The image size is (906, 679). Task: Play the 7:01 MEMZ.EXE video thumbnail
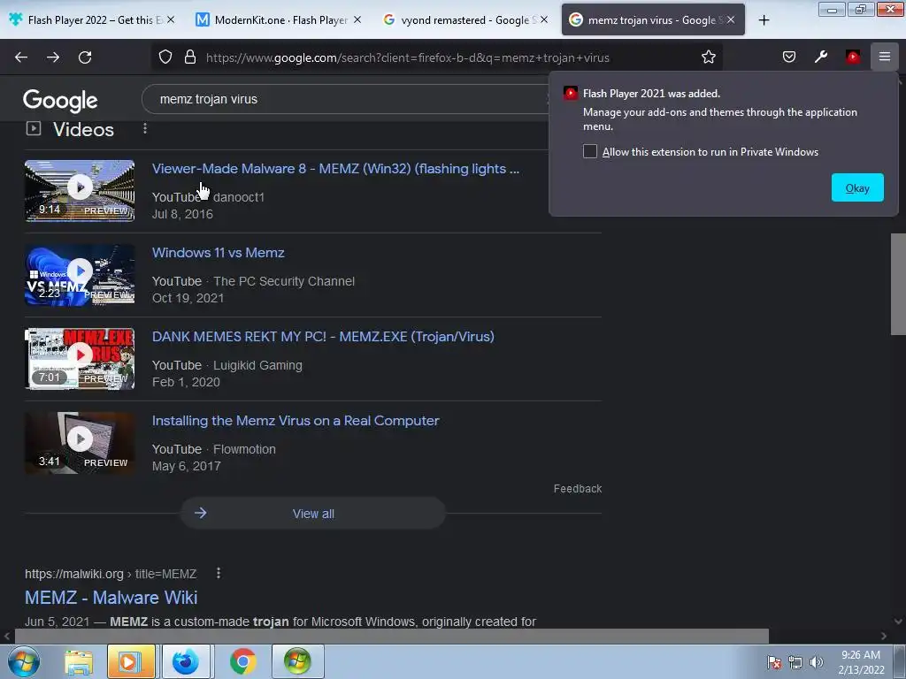click(x=80, y=359)
